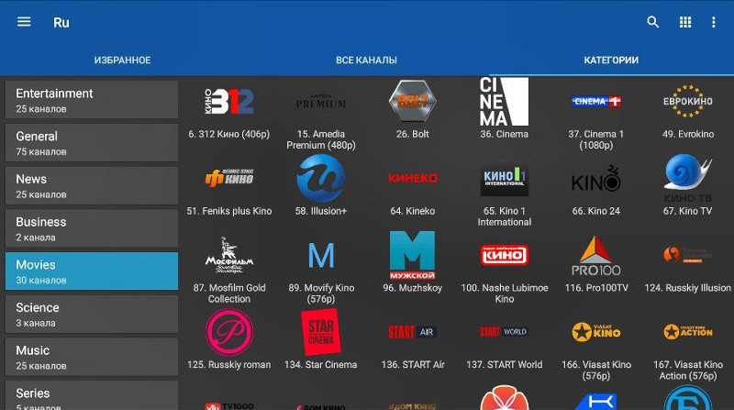Select the News category

point(92,185)
